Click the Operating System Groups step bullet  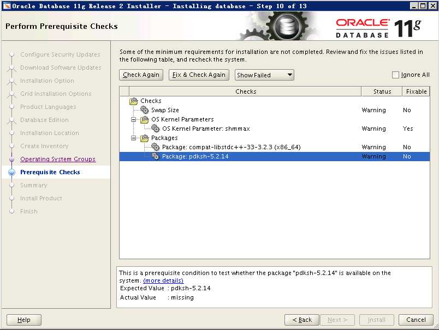coord(12,160)
